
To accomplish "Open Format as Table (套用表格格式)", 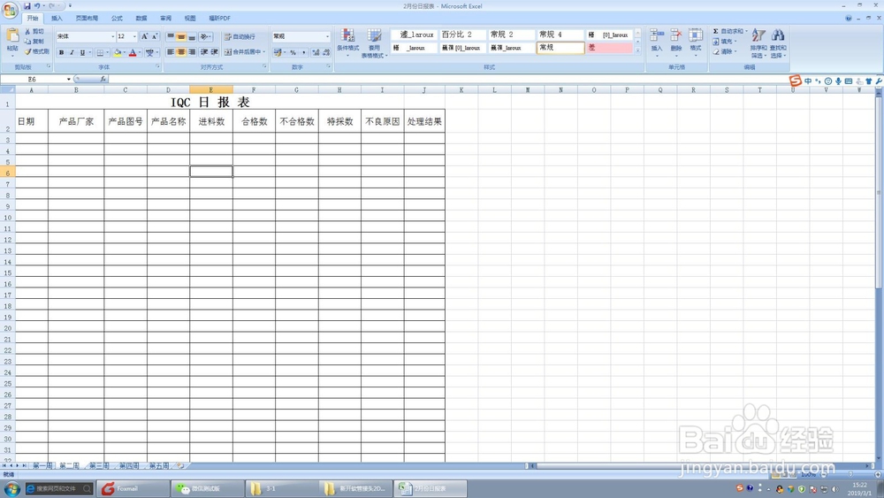I will (374, 42).
